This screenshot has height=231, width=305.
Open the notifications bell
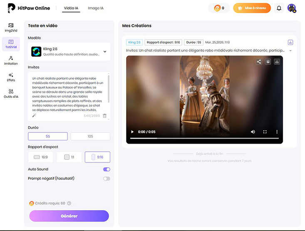coord(279,8)
